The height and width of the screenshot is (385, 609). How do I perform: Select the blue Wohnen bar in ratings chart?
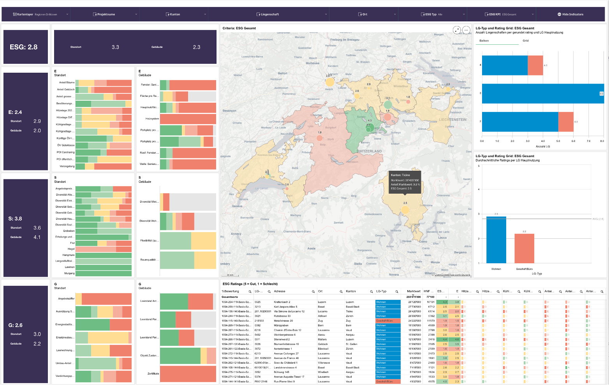pyautogui.click(x=496, y=240)
